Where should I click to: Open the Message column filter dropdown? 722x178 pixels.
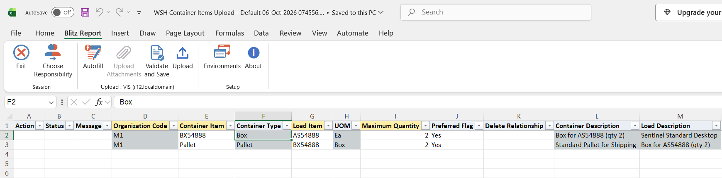pos(107,126)
